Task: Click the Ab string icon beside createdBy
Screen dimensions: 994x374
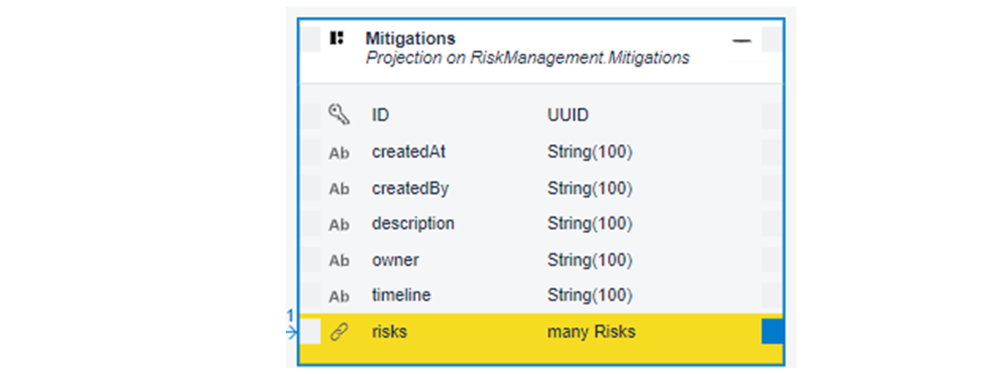Action: pyautogui.click(x=339, y=189)
